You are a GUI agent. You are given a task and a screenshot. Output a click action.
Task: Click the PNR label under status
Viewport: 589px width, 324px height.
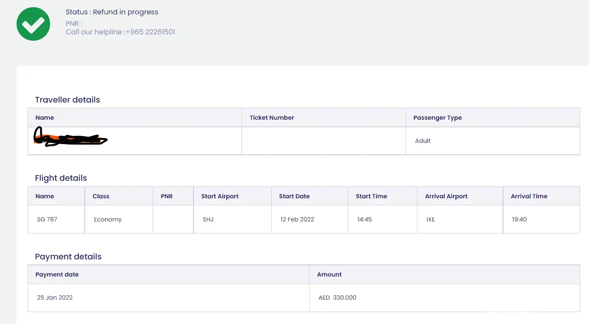[x=74, y=24]
